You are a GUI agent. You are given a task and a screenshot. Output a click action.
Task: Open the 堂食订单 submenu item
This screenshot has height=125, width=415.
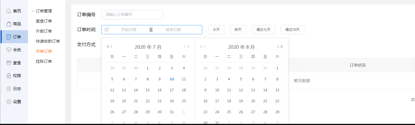click(x=44, y=21)
